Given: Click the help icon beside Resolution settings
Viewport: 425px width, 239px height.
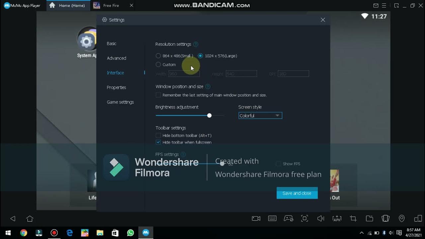Looking at the screenshot, I should 196,44.
